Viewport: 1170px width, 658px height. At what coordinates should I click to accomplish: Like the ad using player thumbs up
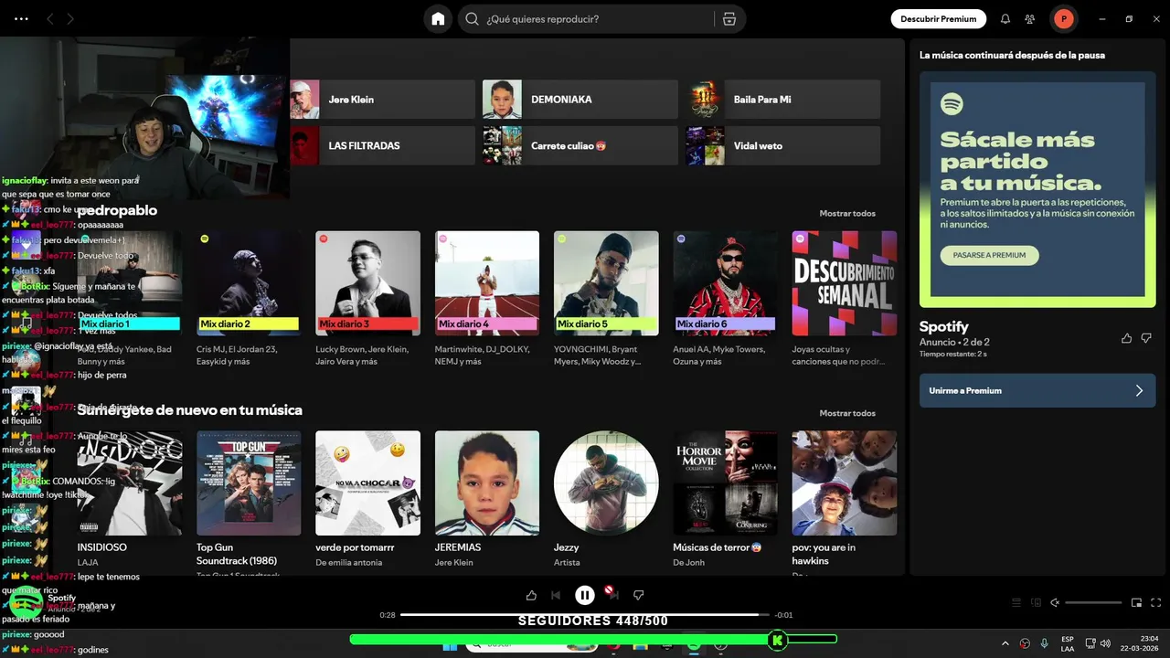click(531, 595)
